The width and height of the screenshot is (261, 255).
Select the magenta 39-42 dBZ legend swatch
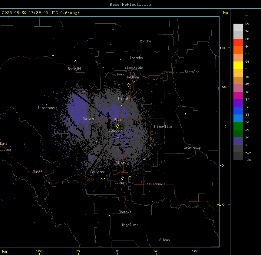pyautogui.click(x=238, y=95)
